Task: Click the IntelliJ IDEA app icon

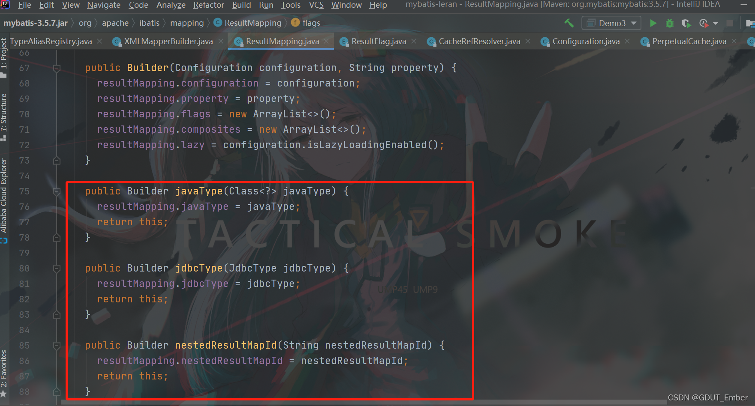Action: 6,5
